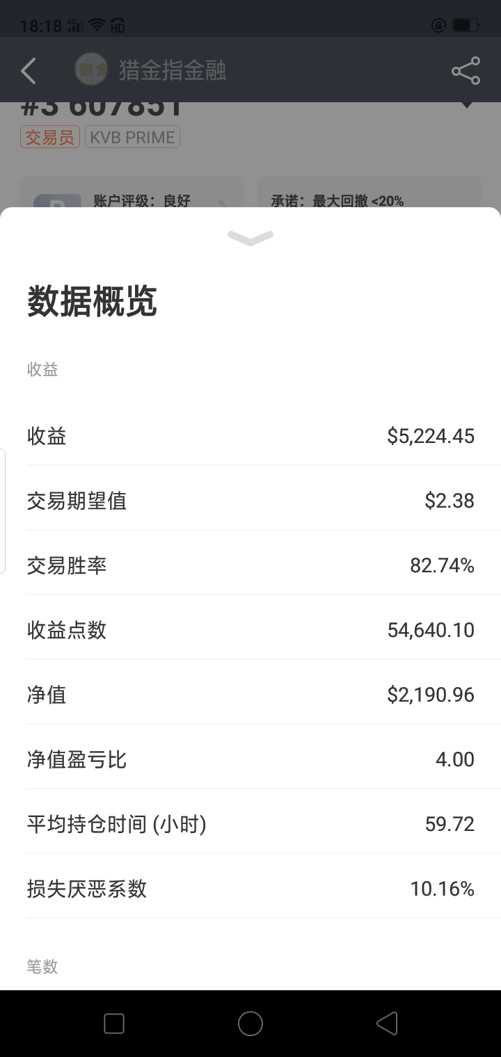This screenshot has height=1057, width=501.
Task: Tap the 损失厌恶系数 row
Action: pos(250,889)
